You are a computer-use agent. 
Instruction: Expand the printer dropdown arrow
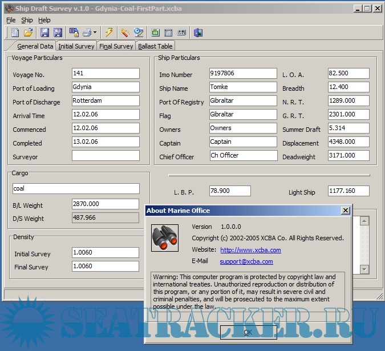[x=95, y=33]
